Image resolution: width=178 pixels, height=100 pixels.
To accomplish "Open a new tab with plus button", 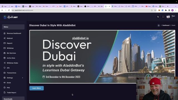I will [168, 6].
